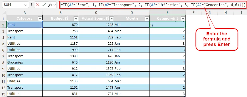
Task: Expand the fx function options arrow
Action: coord(55,5)
